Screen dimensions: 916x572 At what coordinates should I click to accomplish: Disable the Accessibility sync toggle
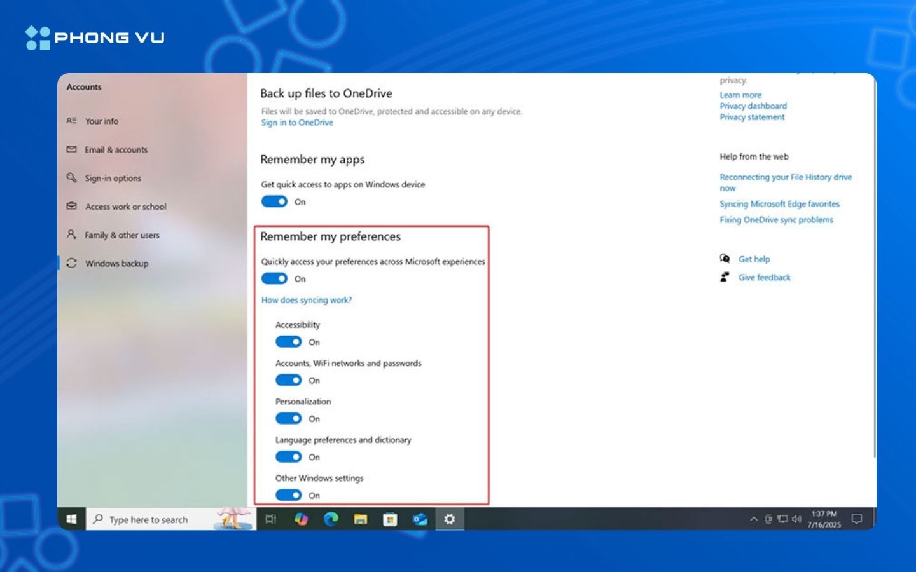coord(288,342)
